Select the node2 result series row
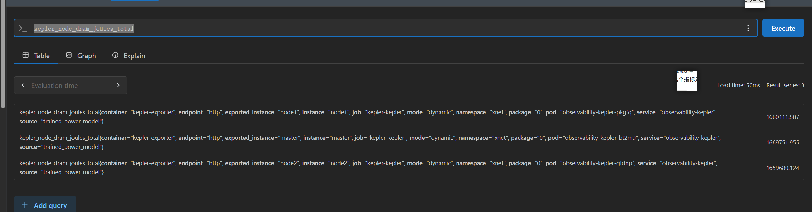 [x=409, y=168]
